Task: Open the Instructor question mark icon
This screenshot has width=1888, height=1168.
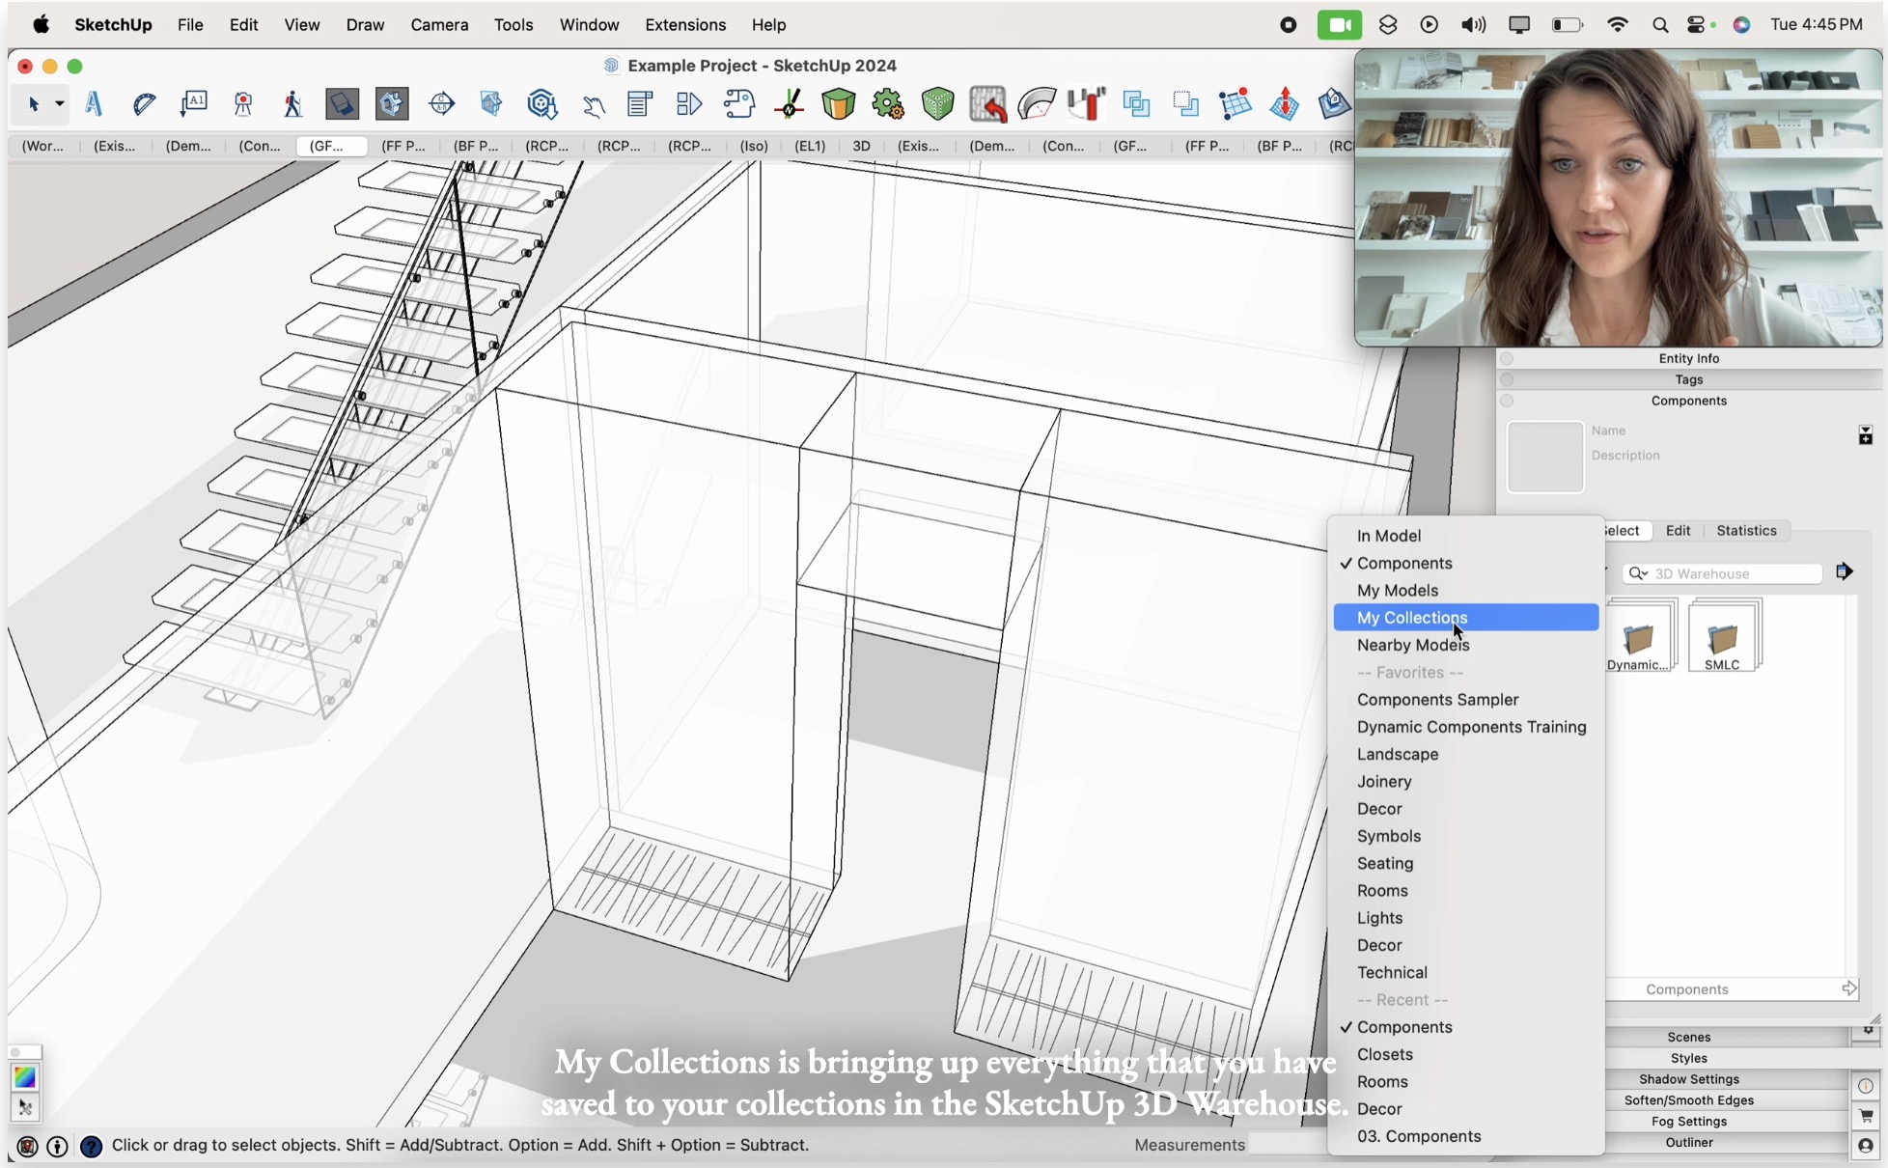Action: point(91,1146)
